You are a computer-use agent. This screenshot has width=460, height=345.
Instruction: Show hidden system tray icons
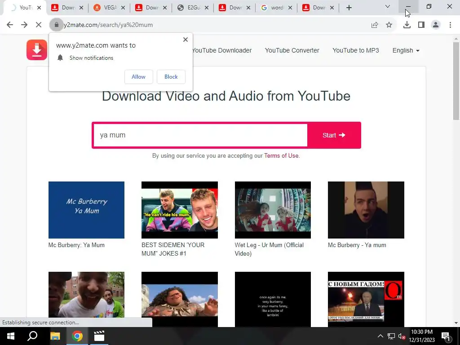(x=380, y=336)
